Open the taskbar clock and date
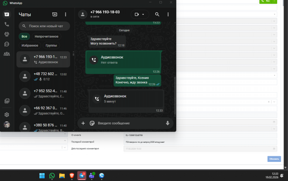Viewport: 288px width, 181px height. pos(272,175)
